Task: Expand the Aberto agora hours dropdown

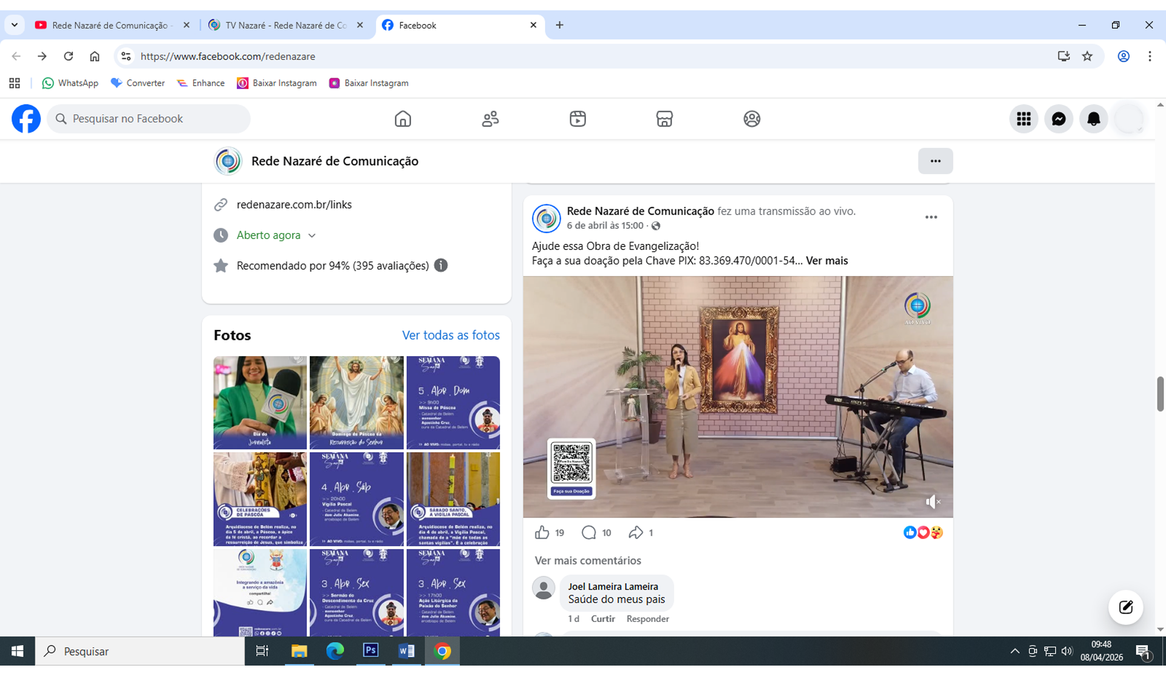Action: click(x=312, y=235)
